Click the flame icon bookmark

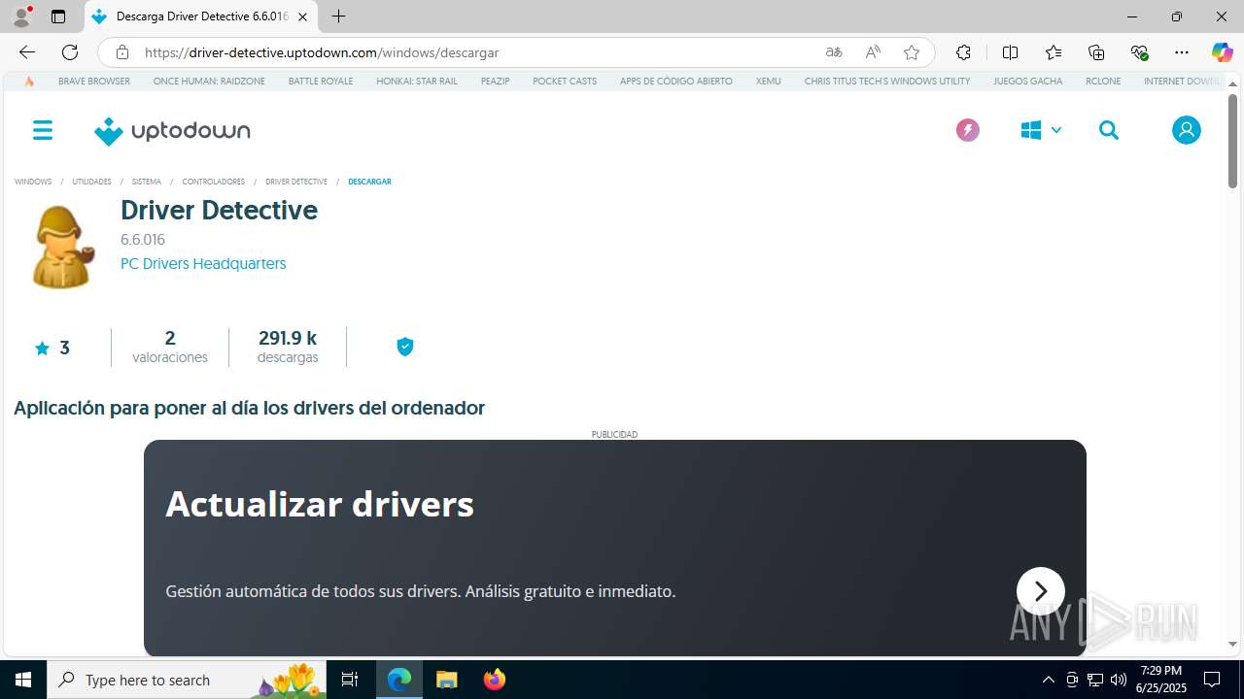(29, 82)
